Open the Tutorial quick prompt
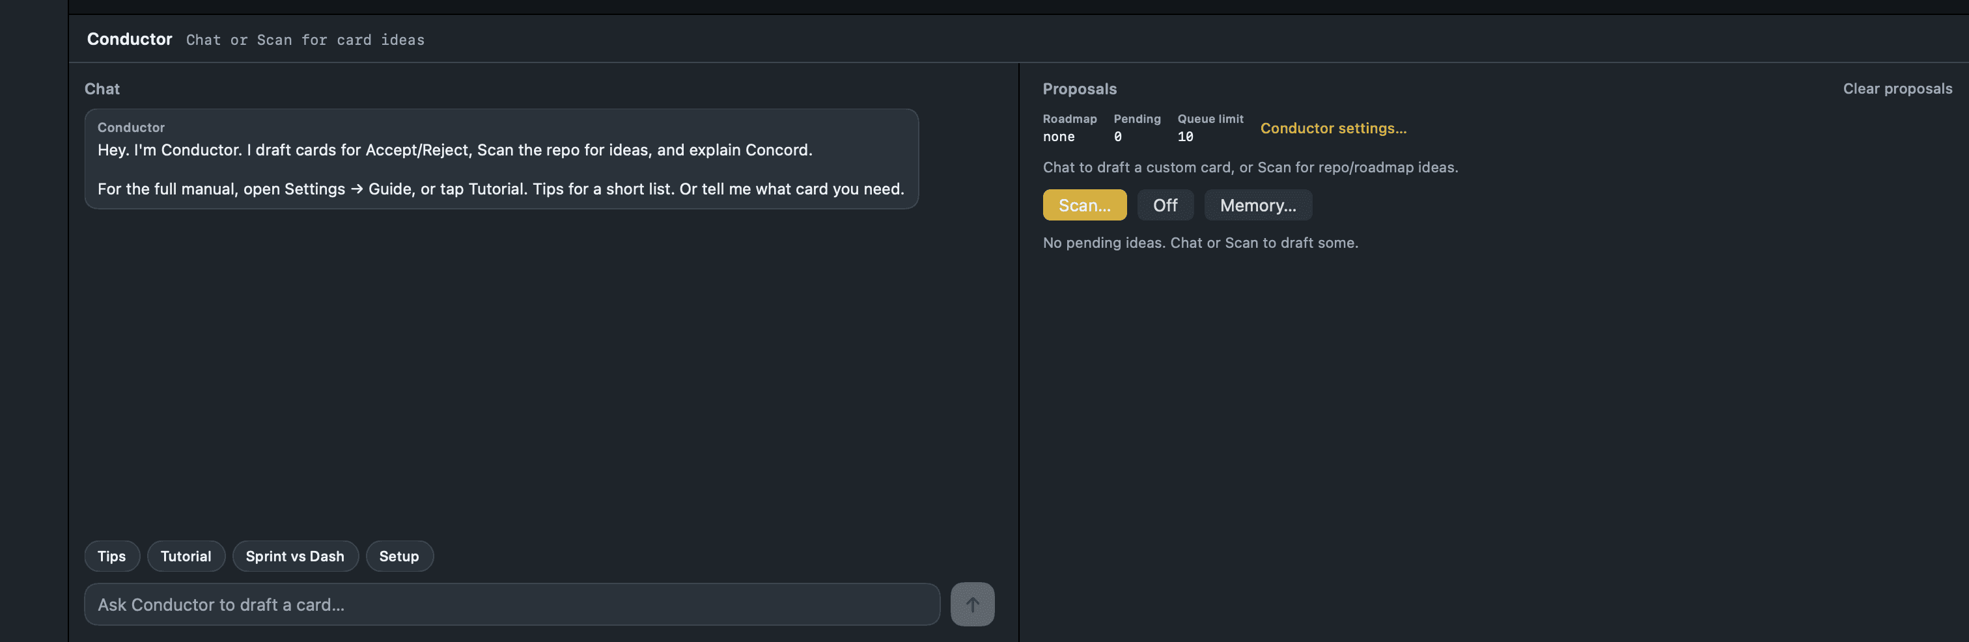Image resolution: width=1969 pixels, height=642 pixels. coord(186,555)
